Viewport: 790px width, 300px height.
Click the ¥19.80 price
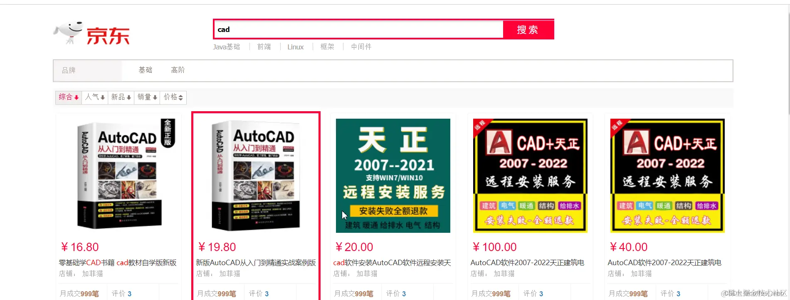point(217,247)
